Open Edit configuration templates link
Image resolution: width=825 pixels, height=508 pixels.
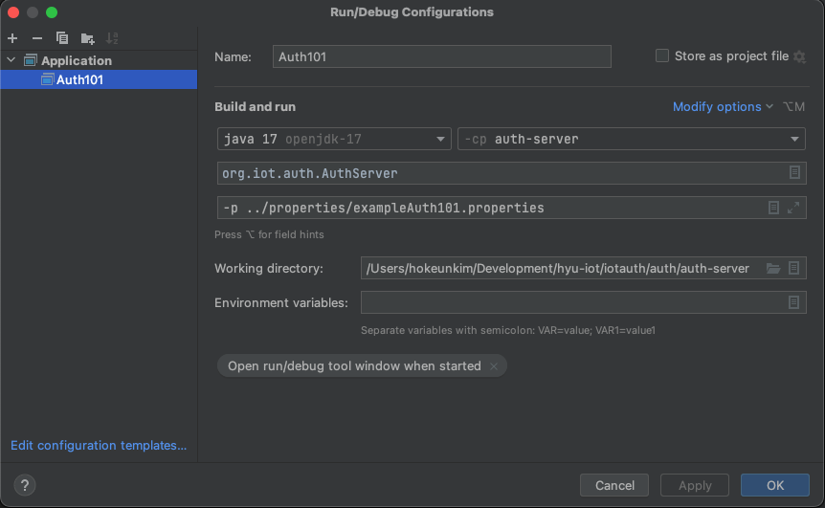tap(99, 446)
